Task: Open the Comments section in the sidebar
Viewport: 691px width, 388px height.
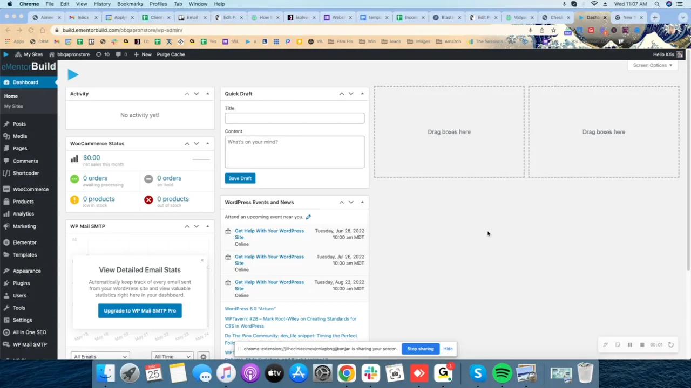Action: [x=25, y=161]
